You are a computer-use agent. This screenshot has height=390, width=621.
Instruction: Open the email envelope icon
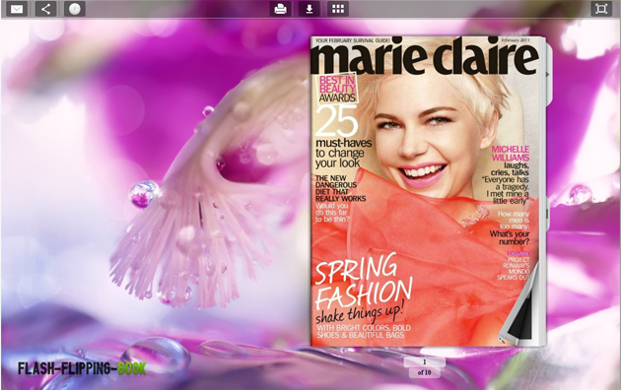pyautogui.click(x=17, y=9)
